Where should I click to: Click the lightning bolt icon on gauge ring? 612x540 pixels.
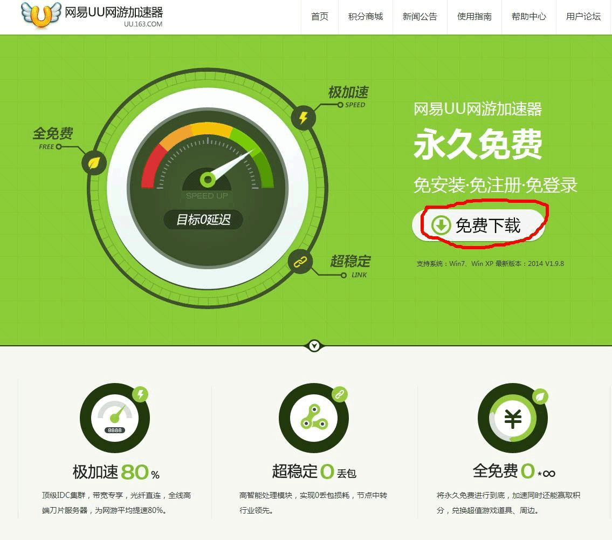[x=303, y=118]
